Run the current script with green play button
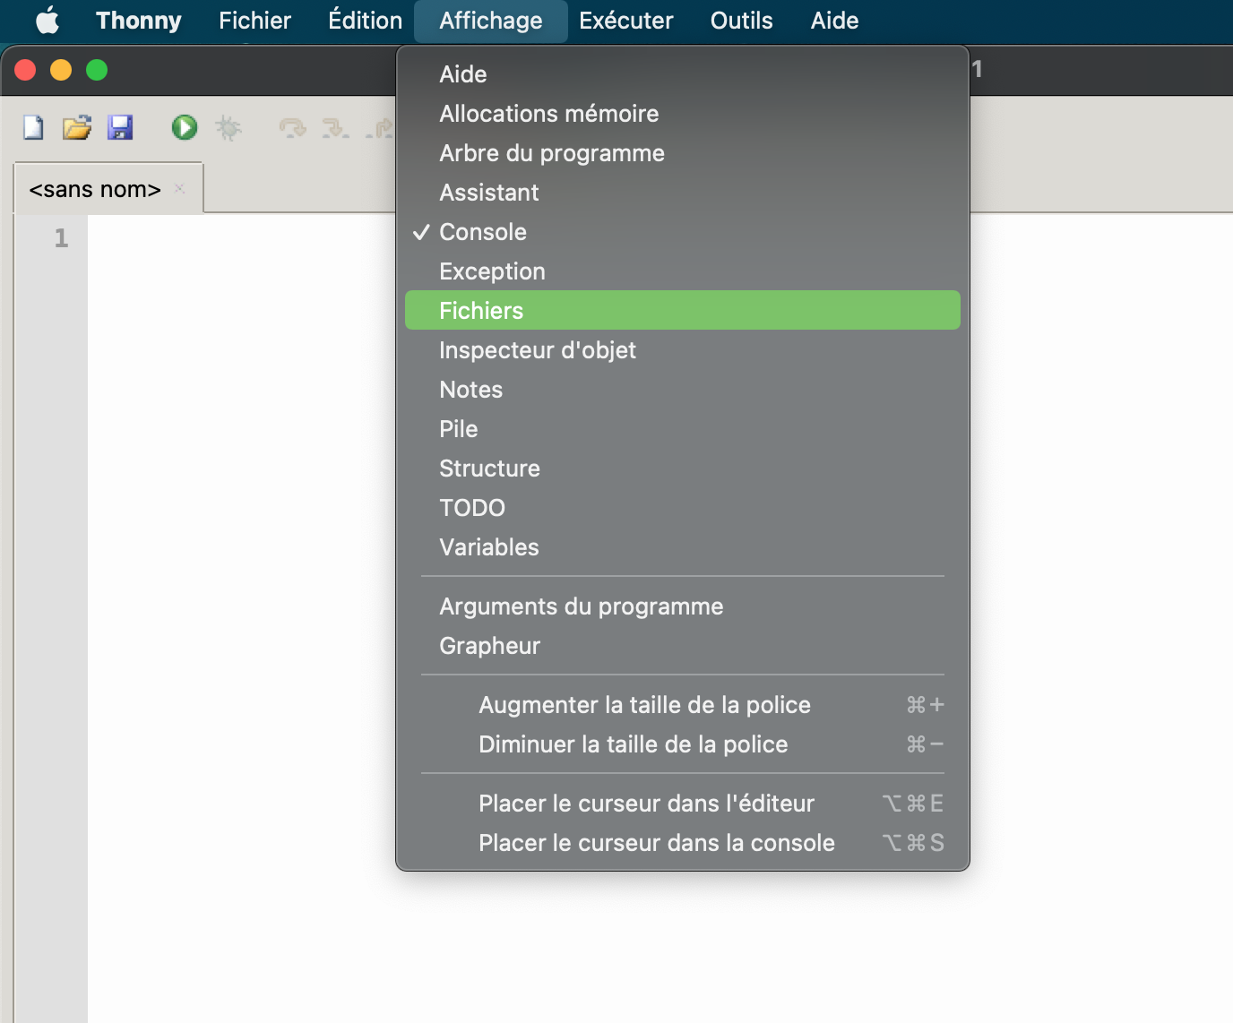 click(x=185, y=128)
